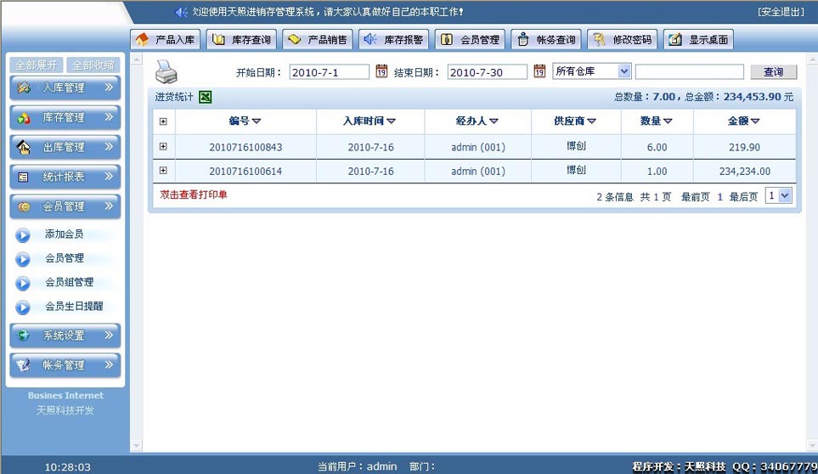Click the sidebar scrollbar down arrow
818x474 pixels.
coord(136,445)
